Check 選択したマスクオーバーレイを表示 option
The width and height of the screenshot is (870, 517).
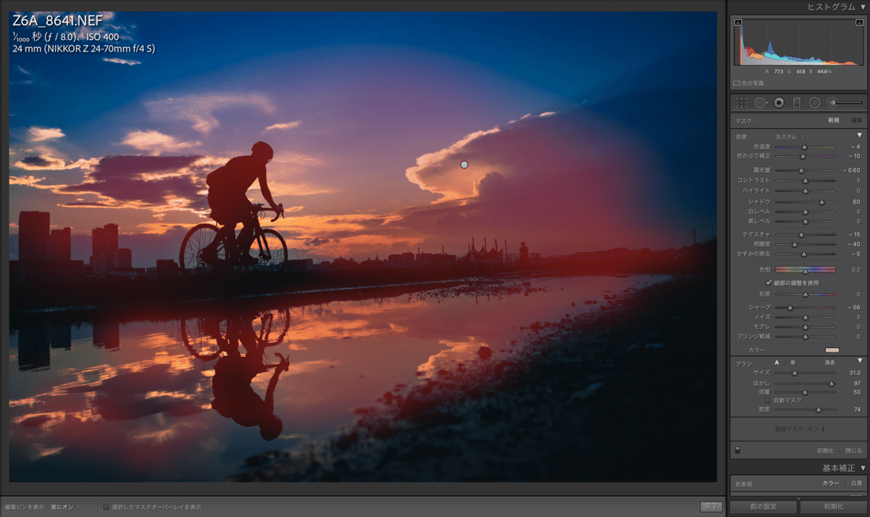pyautogui.click(x=106, y=507)
